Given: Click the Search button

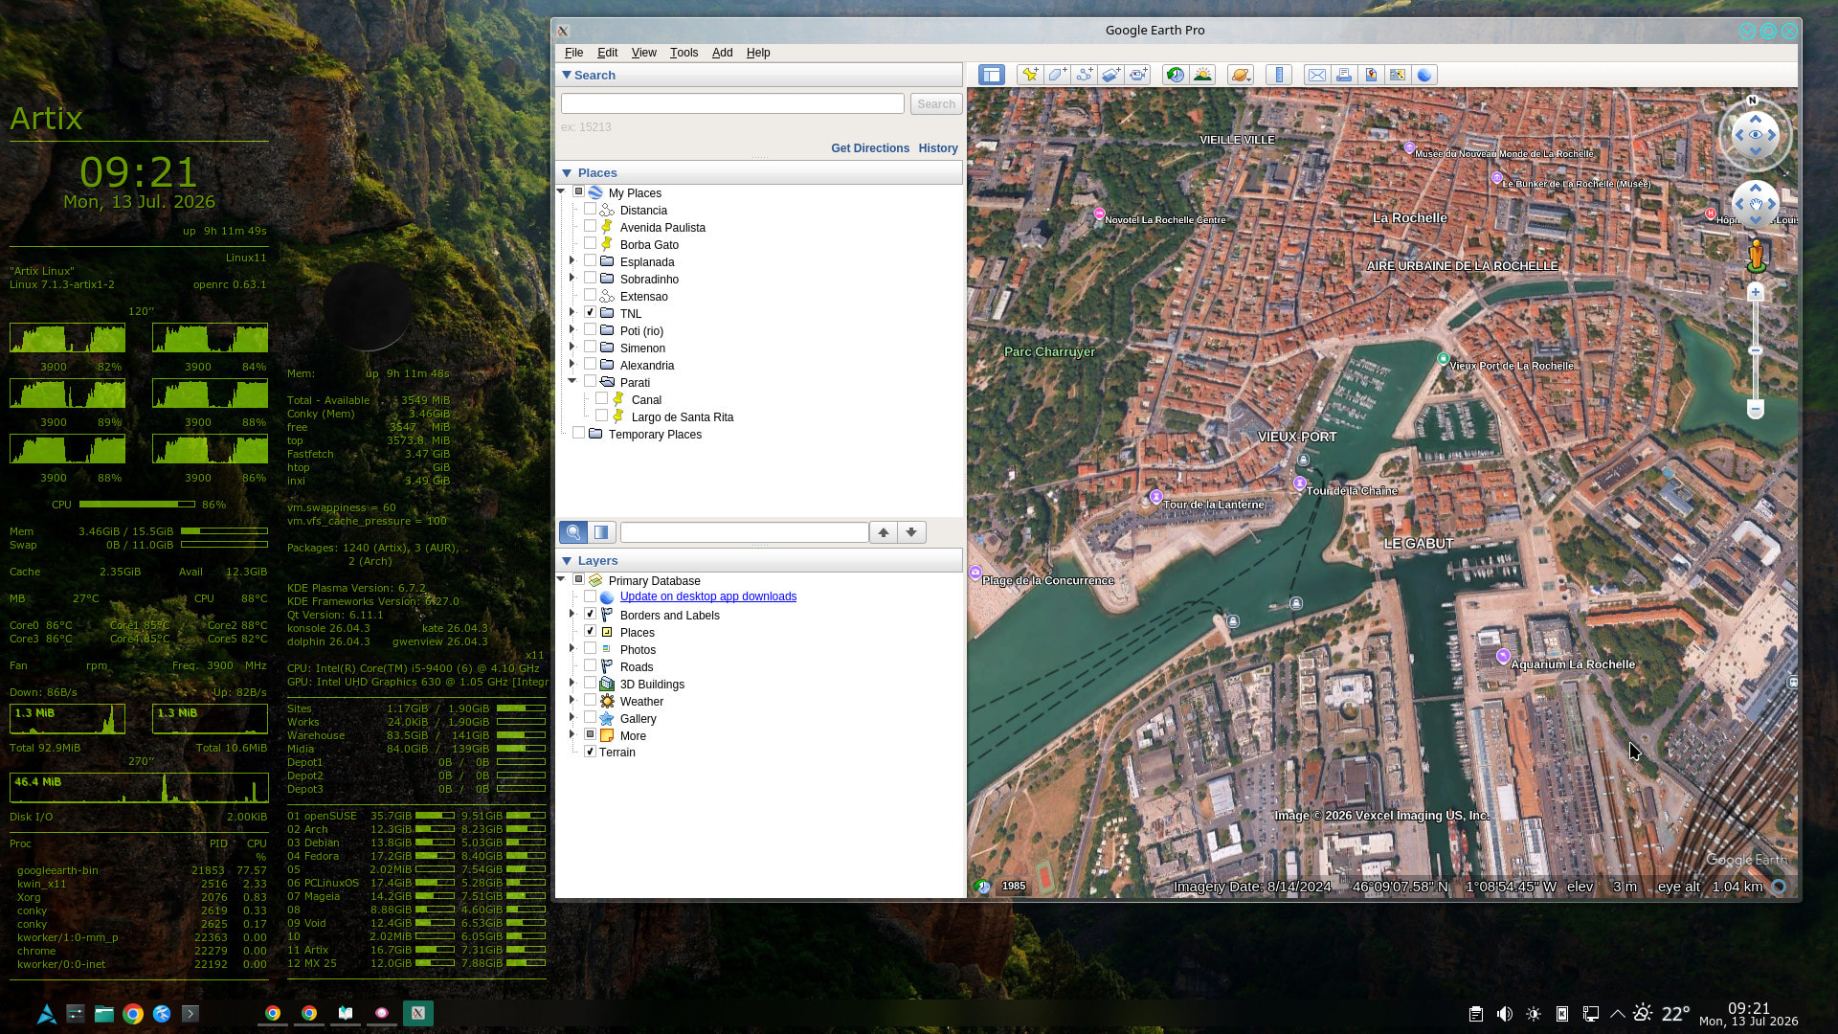Looking at the screenshot, I should 935,104.
